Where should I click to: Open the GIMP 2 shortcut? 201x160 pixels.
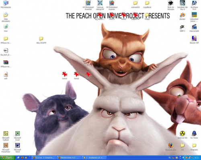[183, 27]
